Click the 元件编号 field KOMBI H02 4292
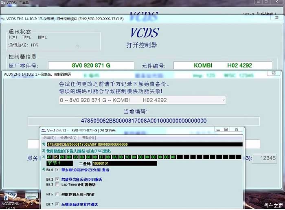Viewport: 285px width, 210px height. click(x=223, y=66)
